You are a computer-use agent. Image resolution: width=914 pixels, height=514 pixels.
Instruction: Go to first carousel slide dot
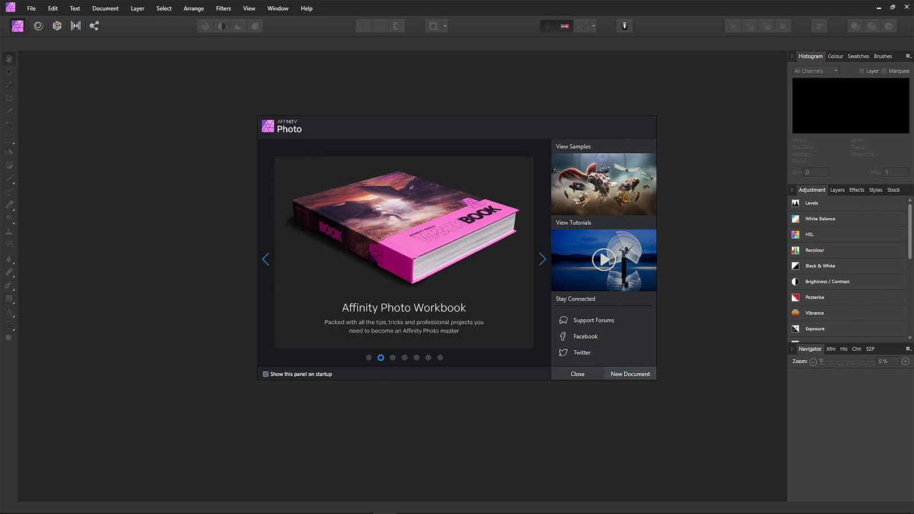[x=368, y=358]
